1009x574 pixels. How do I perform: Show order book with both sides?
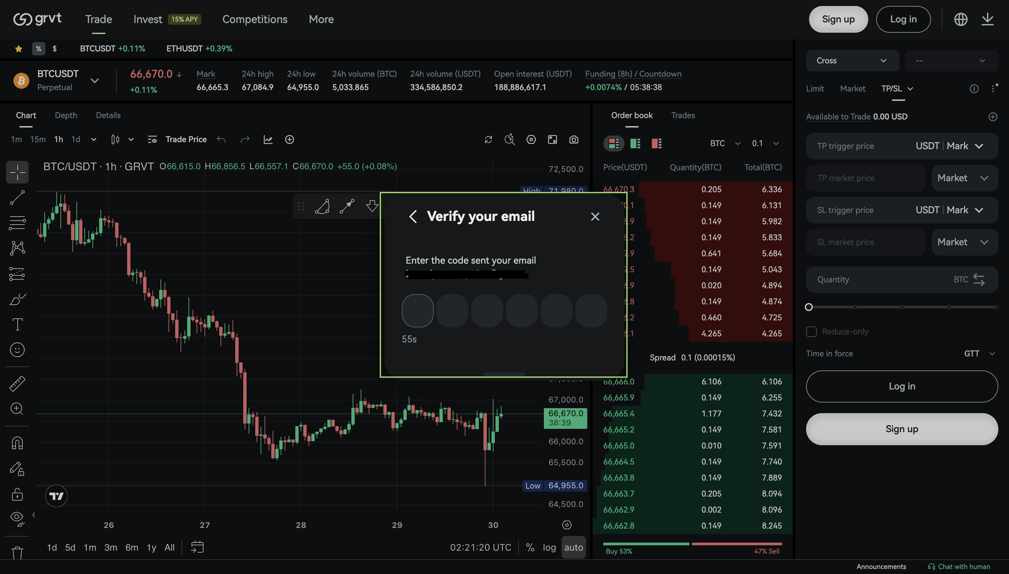coord(614,143)
